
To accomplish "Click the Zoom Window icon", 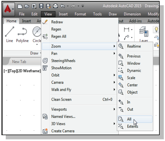I will (121, 63).
